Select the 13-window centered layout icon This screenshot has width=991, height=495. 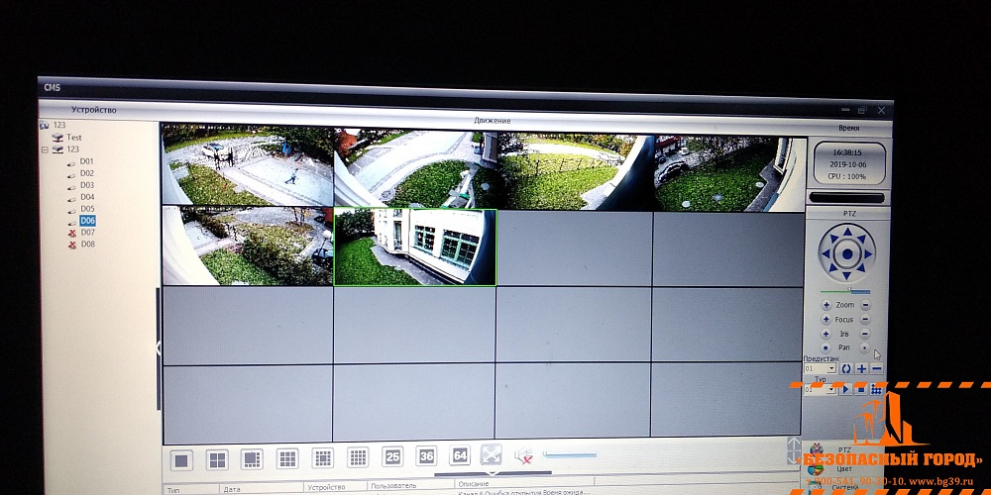[323, 457]
